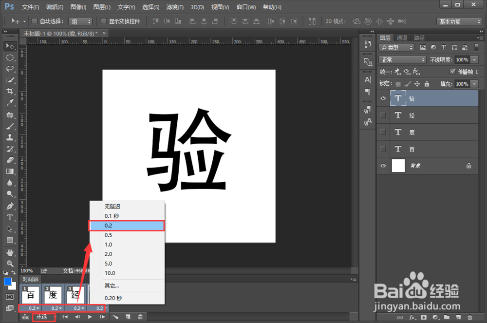
Task: Choose 0.2 in the delay menu
Action: tap(127, 225)
